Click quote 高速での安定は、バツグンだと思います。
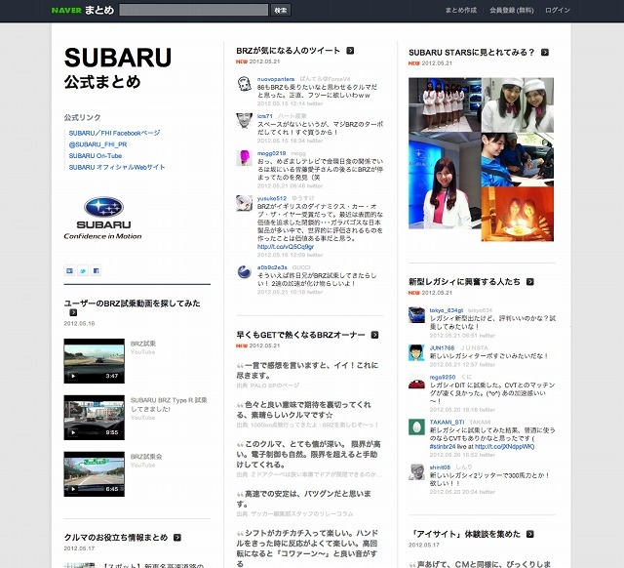The image size is (624, 568). click(304, 499)
